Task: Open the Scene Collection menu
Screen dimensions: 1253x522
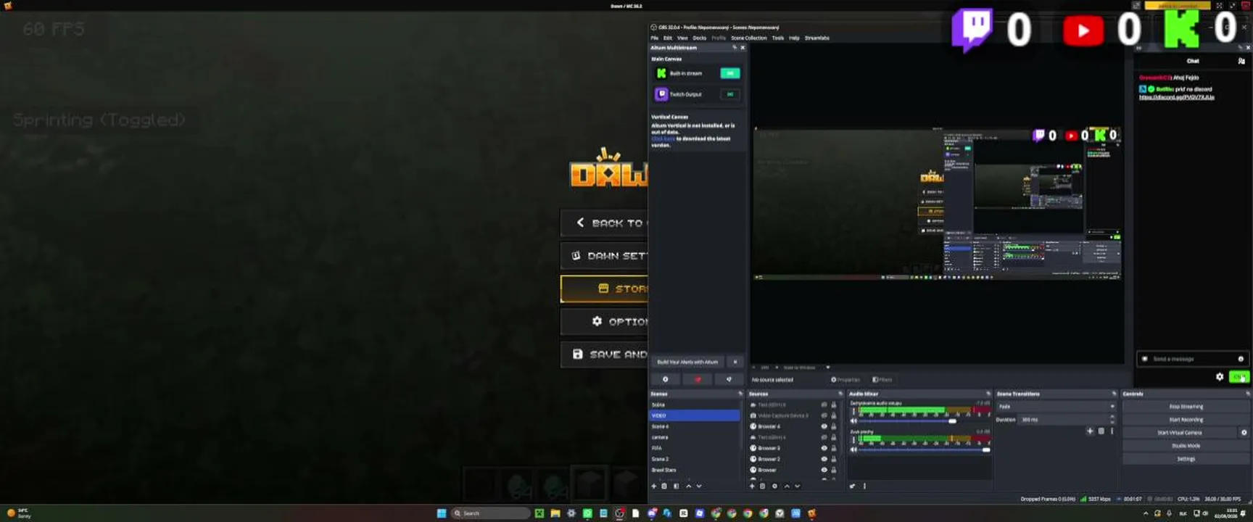Action: tap(748, 38)
